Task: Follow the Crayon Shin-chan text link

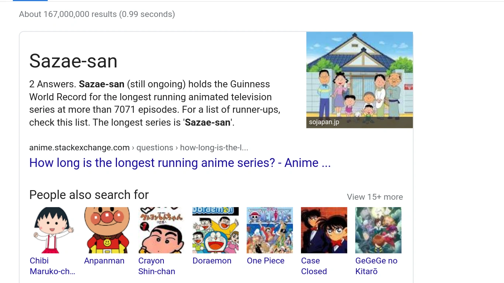Action: pyautogui.click(x=156, y=266)
